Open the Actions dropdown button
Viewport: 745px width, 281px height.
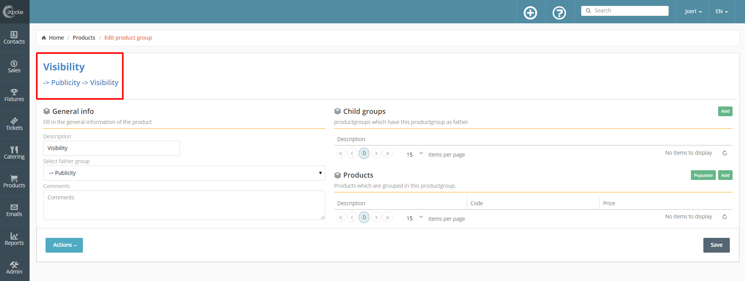64,245
